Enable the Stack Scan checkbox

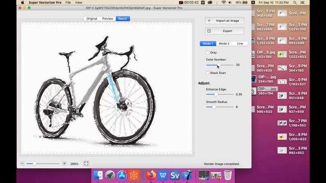pyautogui.click(x=207, y=73)
